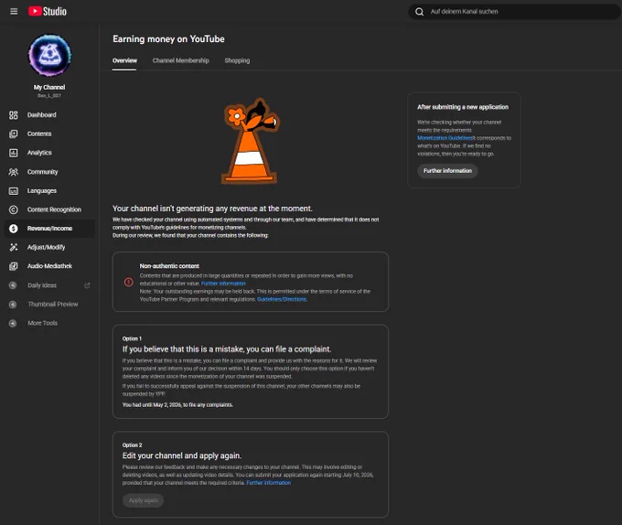Open the hamburger navigation menu

14,12
